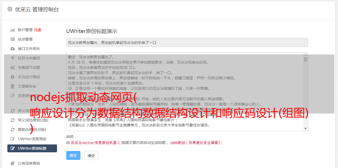338x168 pixels.
Task: Click 手动运行测试 play icon
Action: pos(12,77)
